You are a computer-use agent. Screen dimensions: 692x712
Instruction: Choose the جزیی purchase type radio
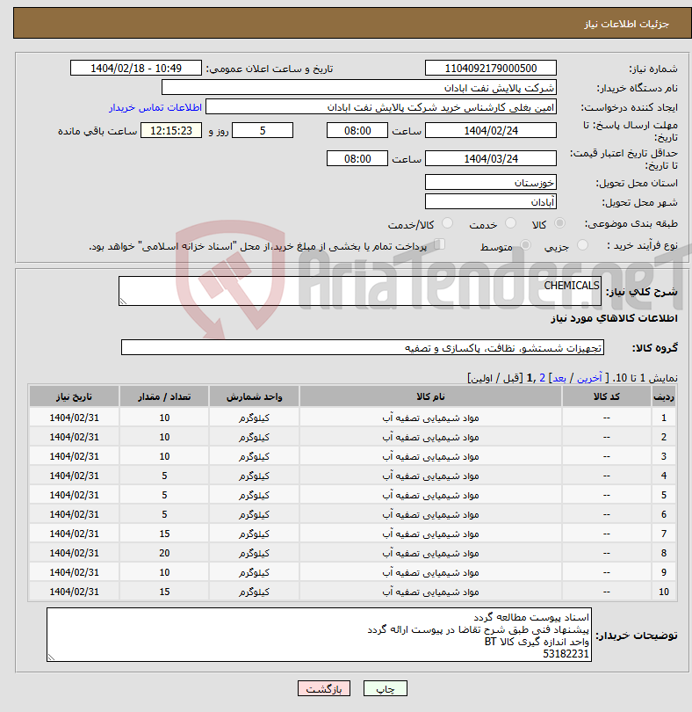pyautogui.click(x=582, y=245)
